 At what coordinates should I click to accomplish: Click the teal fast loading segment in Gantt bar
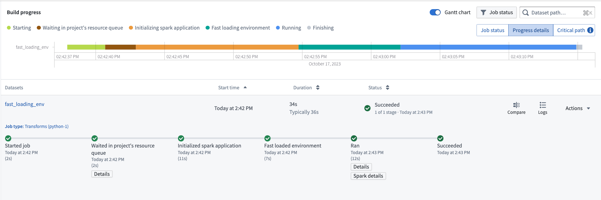350,47
